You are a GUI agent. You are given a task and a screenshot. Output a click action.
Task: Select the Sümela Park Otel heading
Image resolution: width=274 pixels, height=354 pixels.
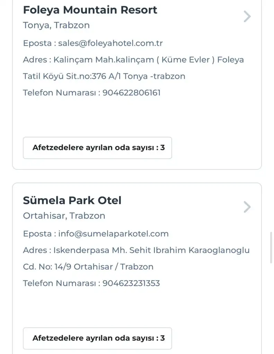tap(72, 201)
